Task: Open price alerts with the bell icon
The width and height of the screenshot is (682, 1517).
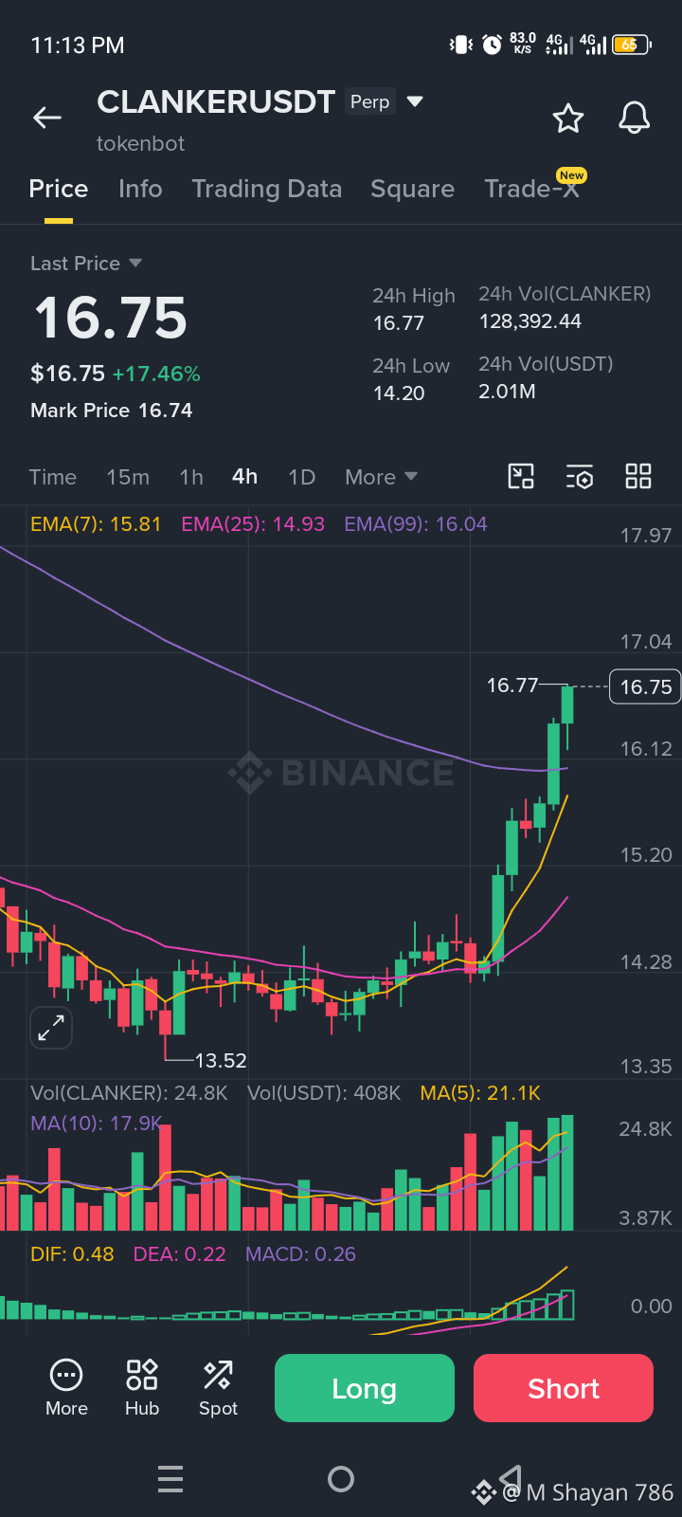Action: pyautogui.click(x=634, y=118)
